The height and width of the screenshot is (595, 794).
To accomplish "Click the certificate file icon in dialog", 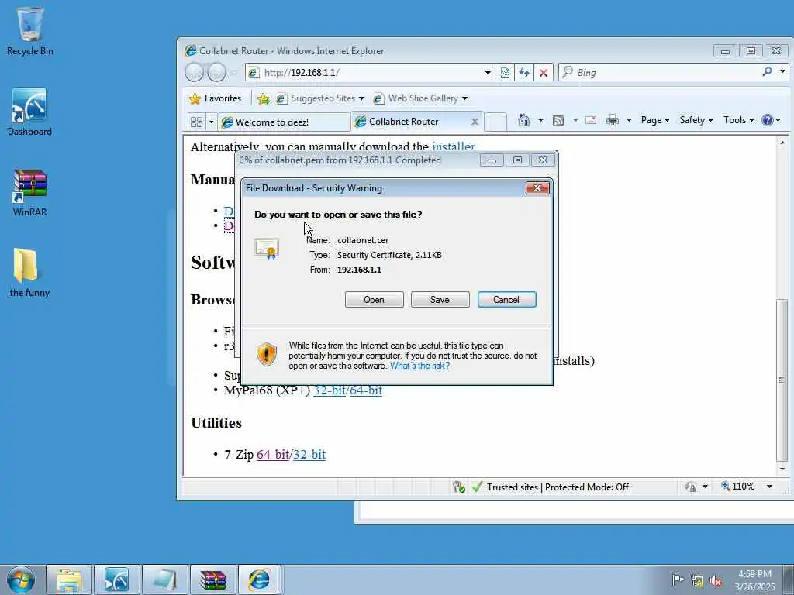I will point(267,249).
